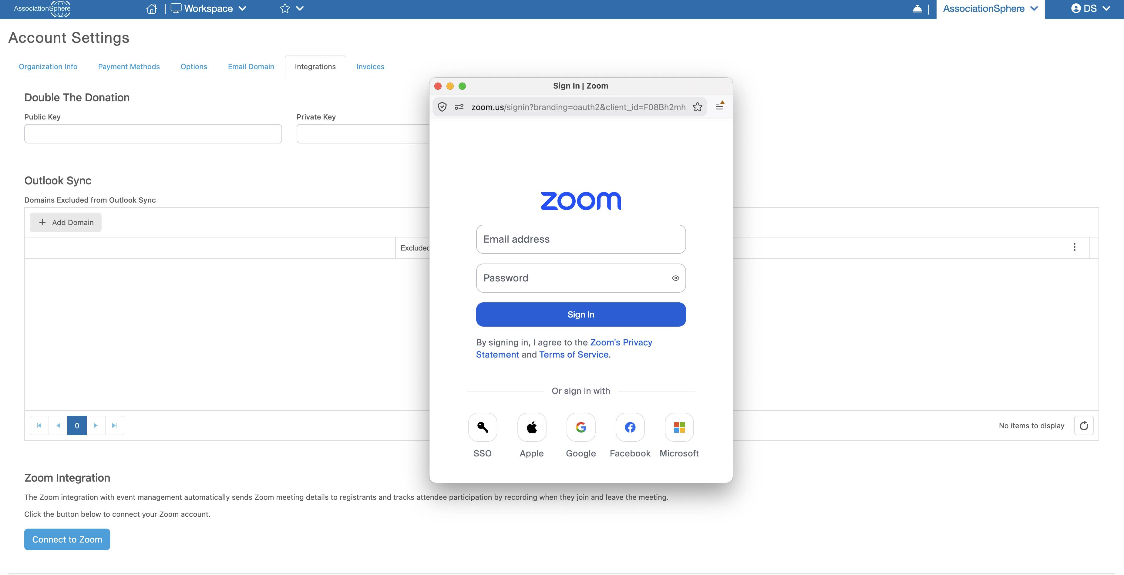Maximize the Zoom sign-in popup window
The width and height of the screenshot is (1124, 575).
tap(462, 86)
